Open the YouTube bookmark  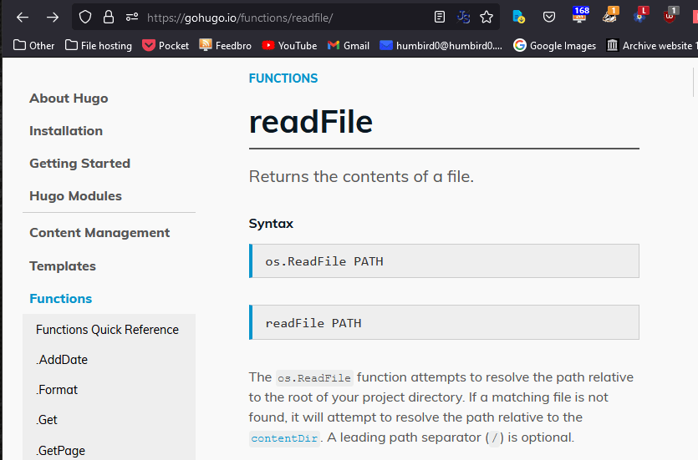(289, 45)
